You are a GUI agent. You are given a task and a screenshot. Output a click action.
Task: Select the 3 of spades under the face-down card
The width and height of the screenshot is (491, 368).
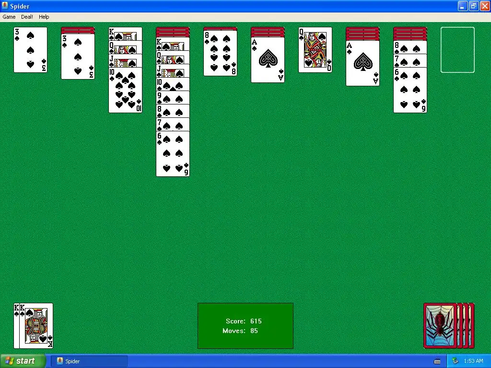click(x=78, y=57)
